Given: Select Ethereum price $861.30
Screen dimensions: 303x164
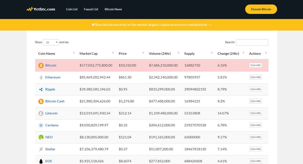Looking at the screenshot, I should [125, 77].
